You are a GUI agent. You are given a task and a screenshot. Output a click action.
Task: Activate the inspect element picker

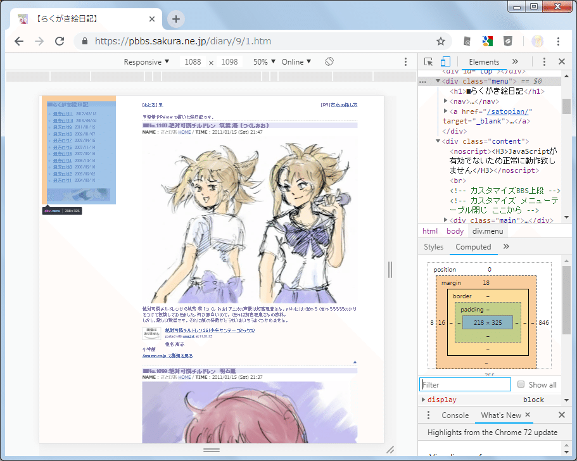pos(428,61)
